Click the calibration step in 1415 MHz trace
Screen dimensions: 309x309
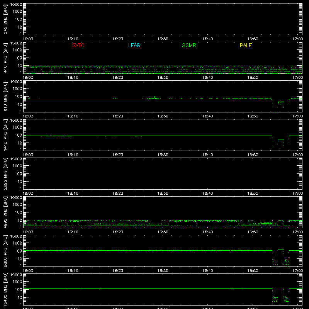281,139
